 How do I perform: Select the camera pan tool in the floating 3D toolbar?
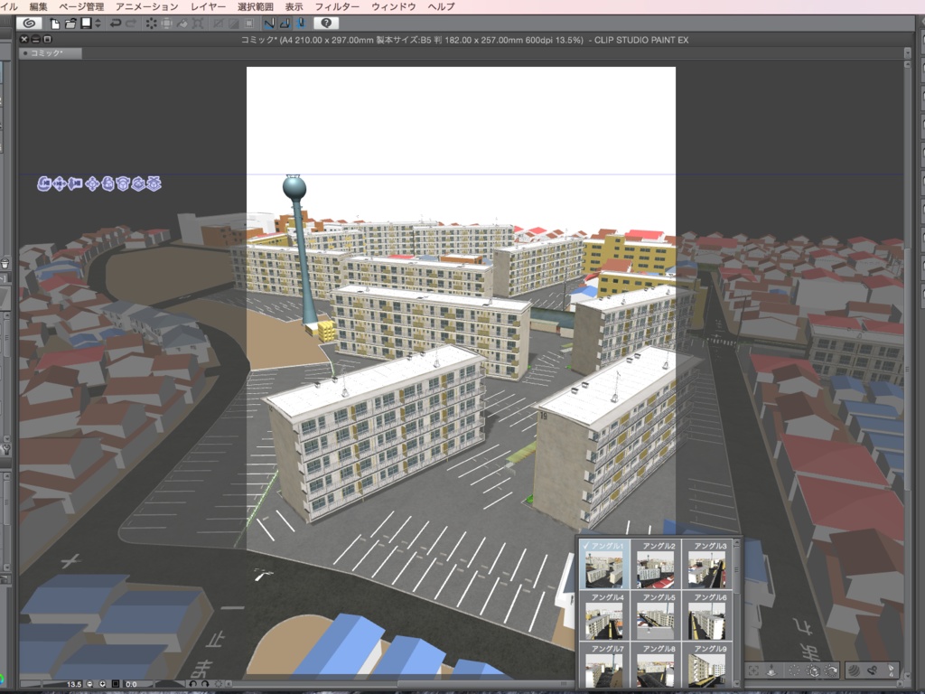(x=60, y=185)
